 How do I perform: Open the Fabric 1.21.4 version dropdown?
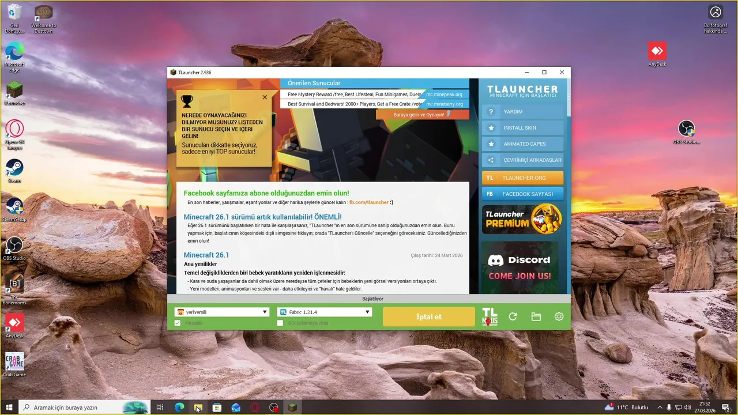(325, 312)
